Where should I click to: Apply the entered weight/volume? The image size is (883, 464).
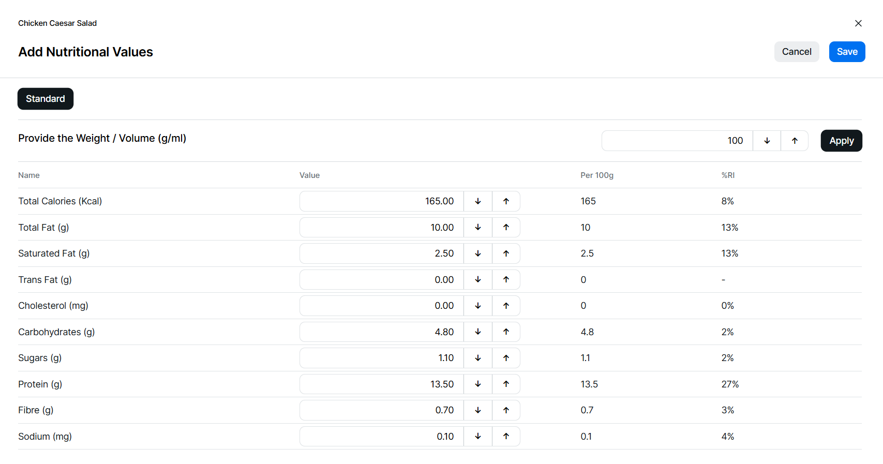pos(841,141)
